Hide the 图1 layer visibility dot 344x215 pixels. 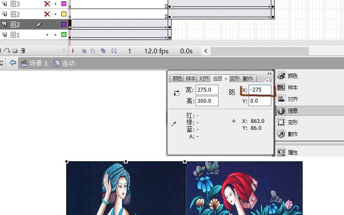tap(47, 35)
